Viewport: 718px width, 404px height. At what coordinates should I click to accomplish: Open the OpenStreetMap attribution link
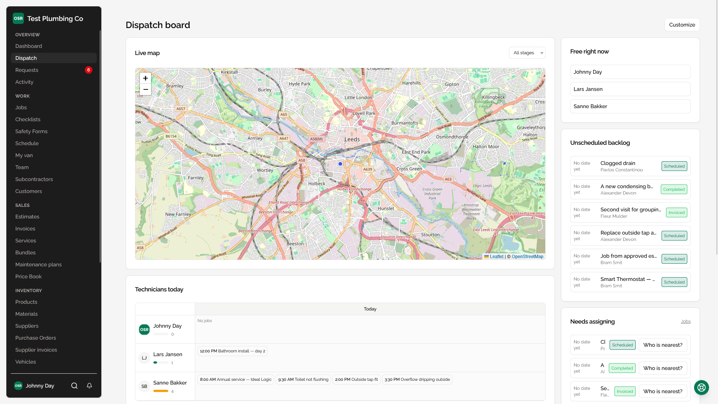coord(527,257)
